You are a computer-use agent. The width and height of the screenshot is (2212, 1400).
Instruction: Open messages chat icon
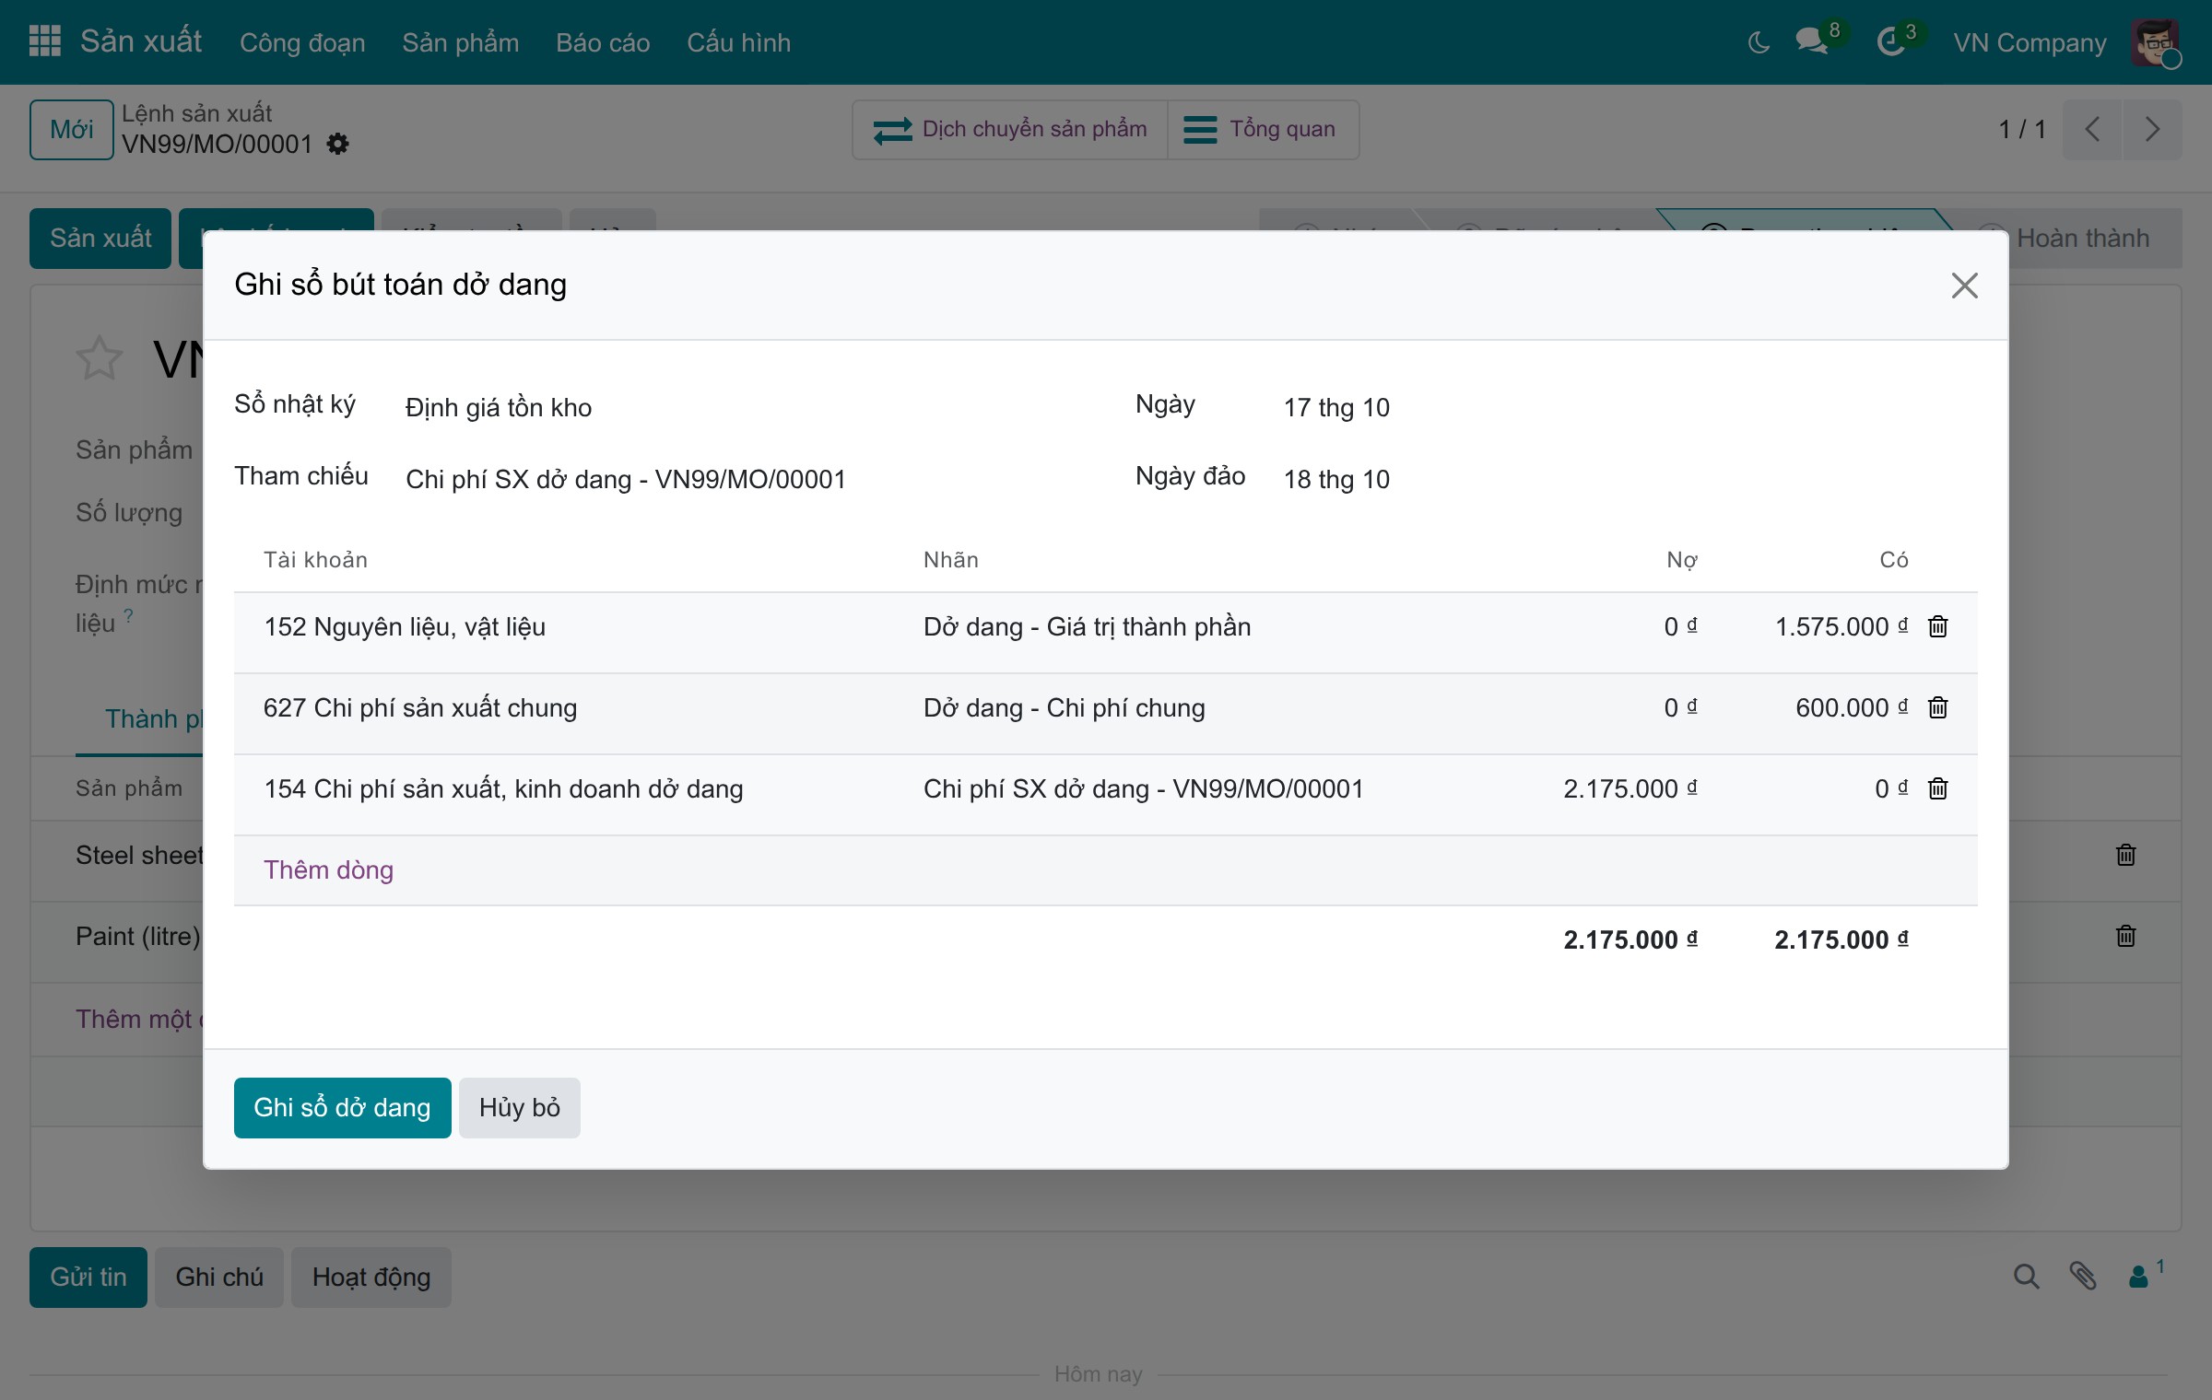1811,41
